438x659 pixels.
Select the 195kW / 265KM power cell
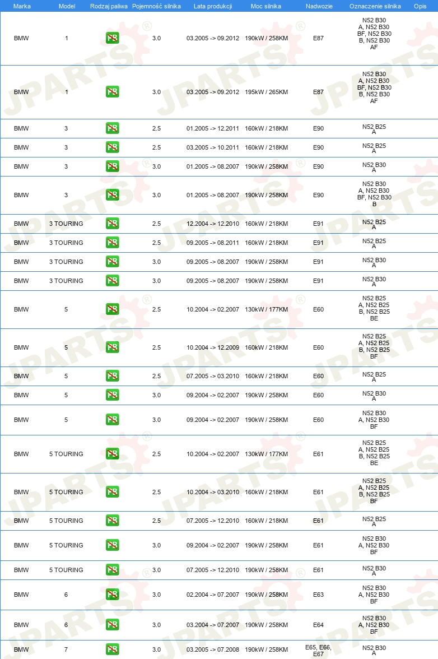(266, 92)
